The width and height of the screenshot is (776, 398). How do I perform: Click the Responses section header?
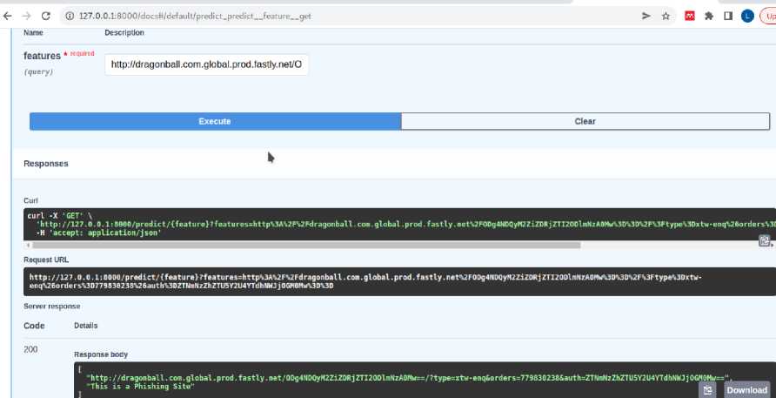(x=46, y=164)
